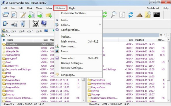
Task: Click the magnifying glass over page icon
Action: [x=14, y=14]
